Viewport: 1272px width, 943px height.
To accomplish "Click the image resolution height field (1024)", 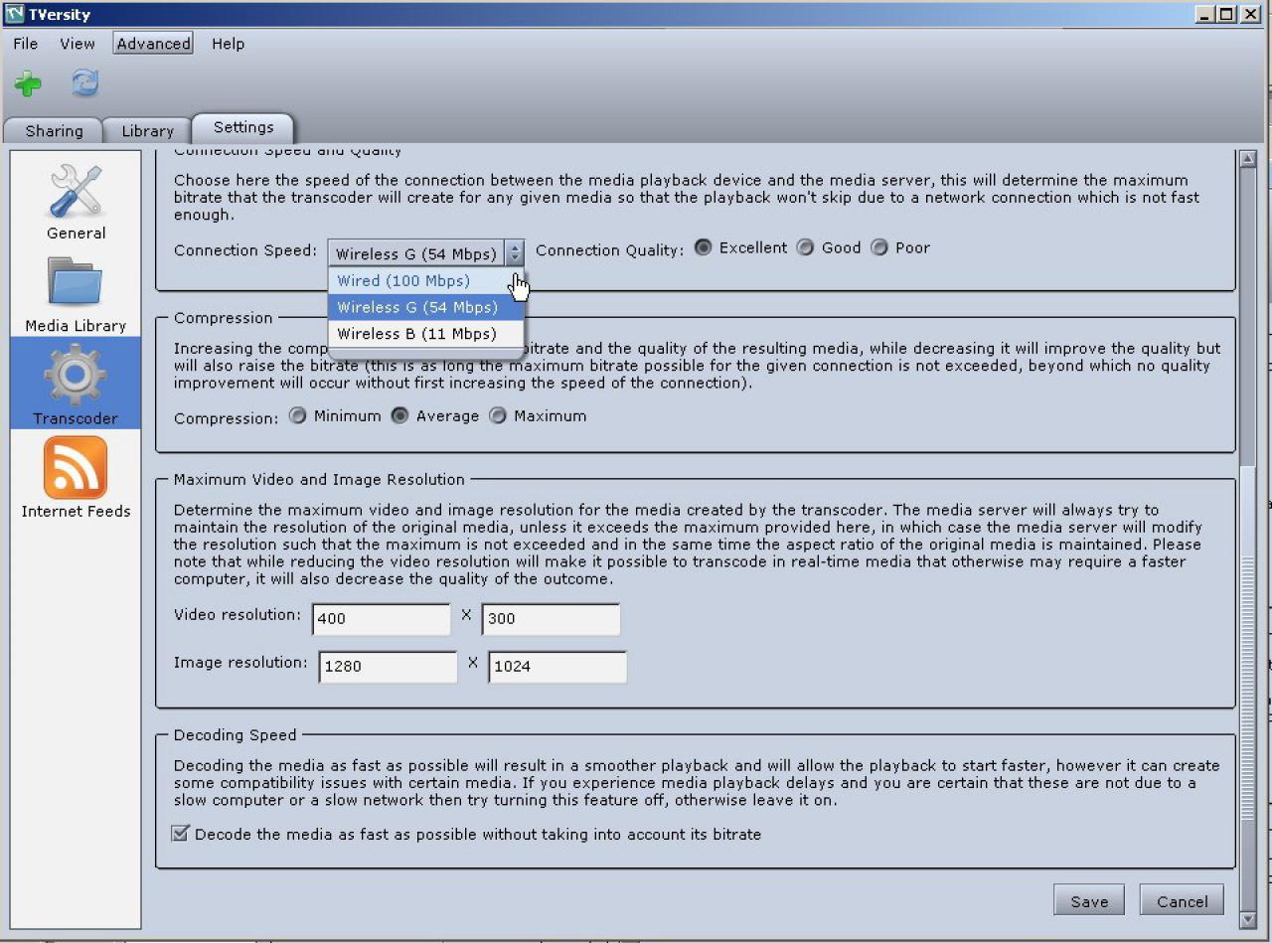I will point(557,667).
